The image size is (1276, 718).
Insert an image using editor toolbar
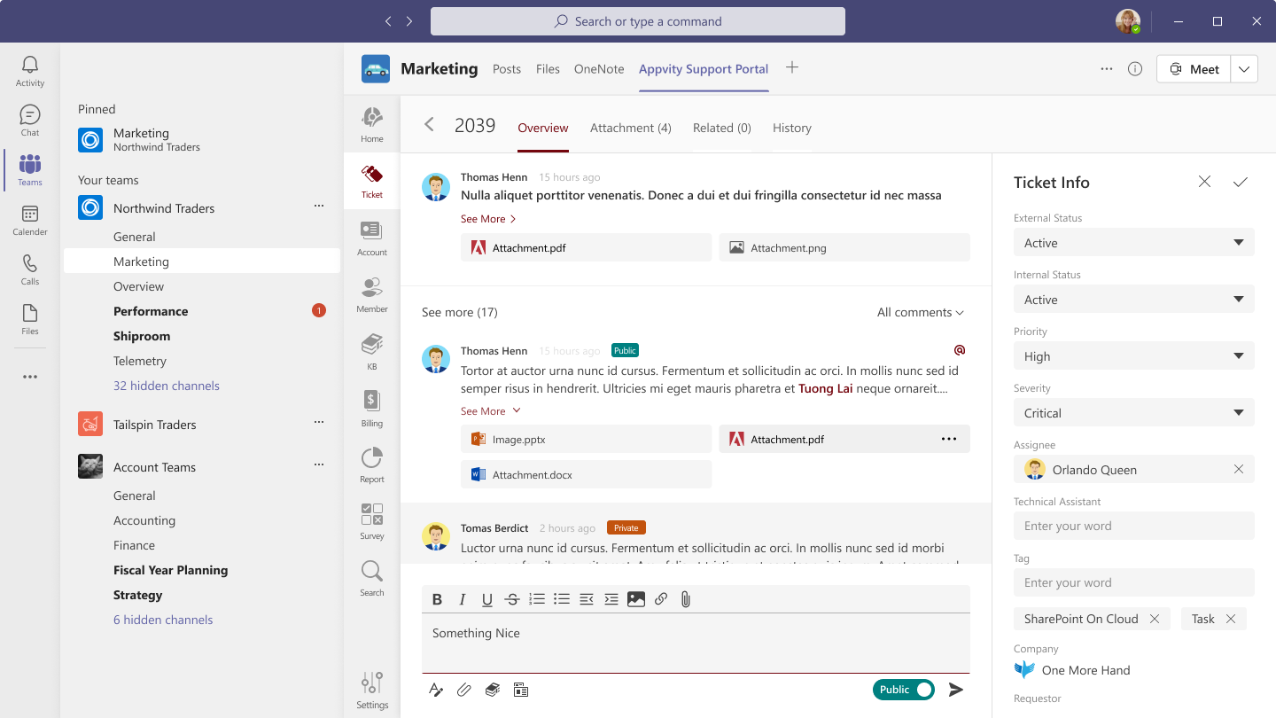[635, 599]
